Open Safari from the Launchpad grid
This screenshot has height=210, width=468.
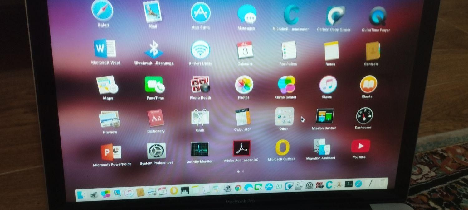click(102, 11)
